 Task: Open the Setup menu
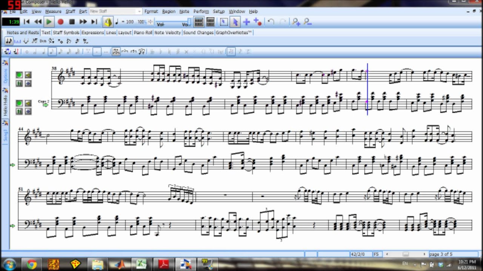[x=218, y=12]
